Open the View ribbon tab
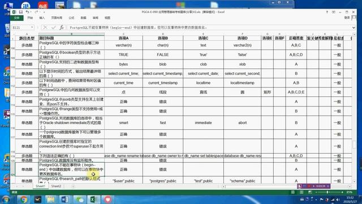Viewport: 362px width, 204px height. click(x=107, y=18)
